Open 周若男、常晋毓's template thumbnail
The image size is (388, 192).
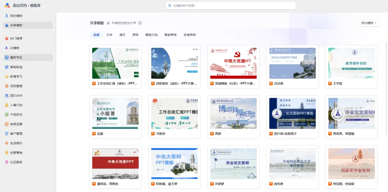coord(351,113)
